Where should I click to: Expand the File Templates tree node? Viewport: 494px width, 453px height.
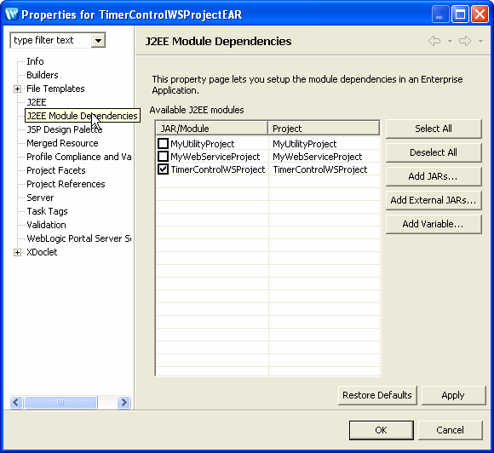17,89
